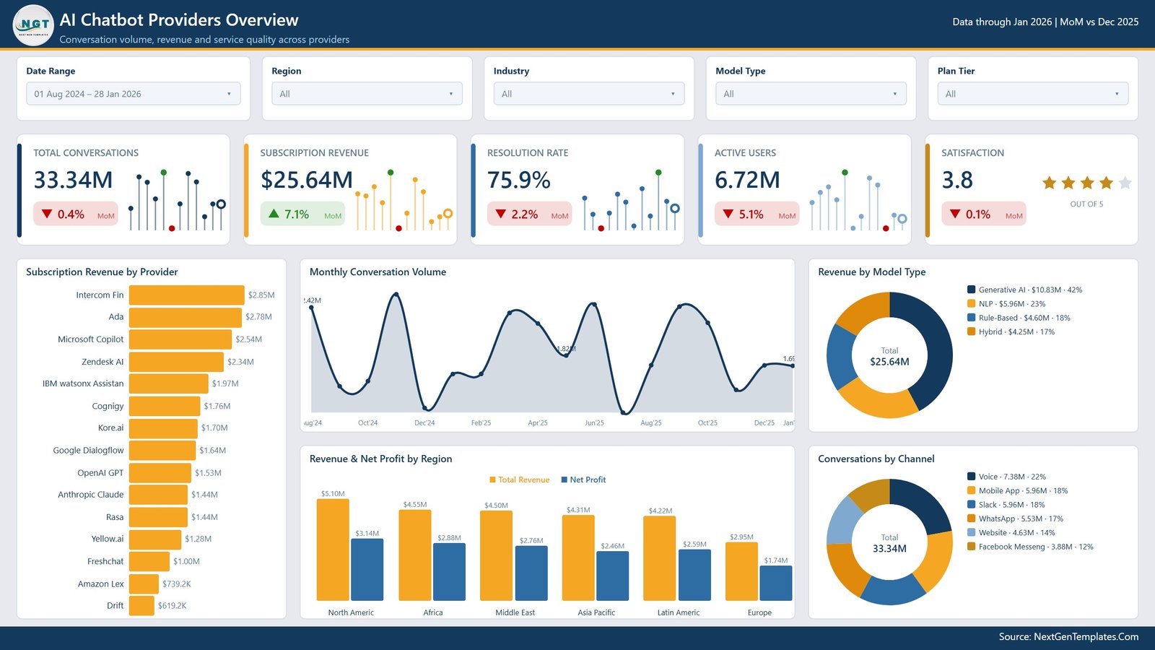Select the Intercom Fin revenue bar

click(x=187, y=295)
